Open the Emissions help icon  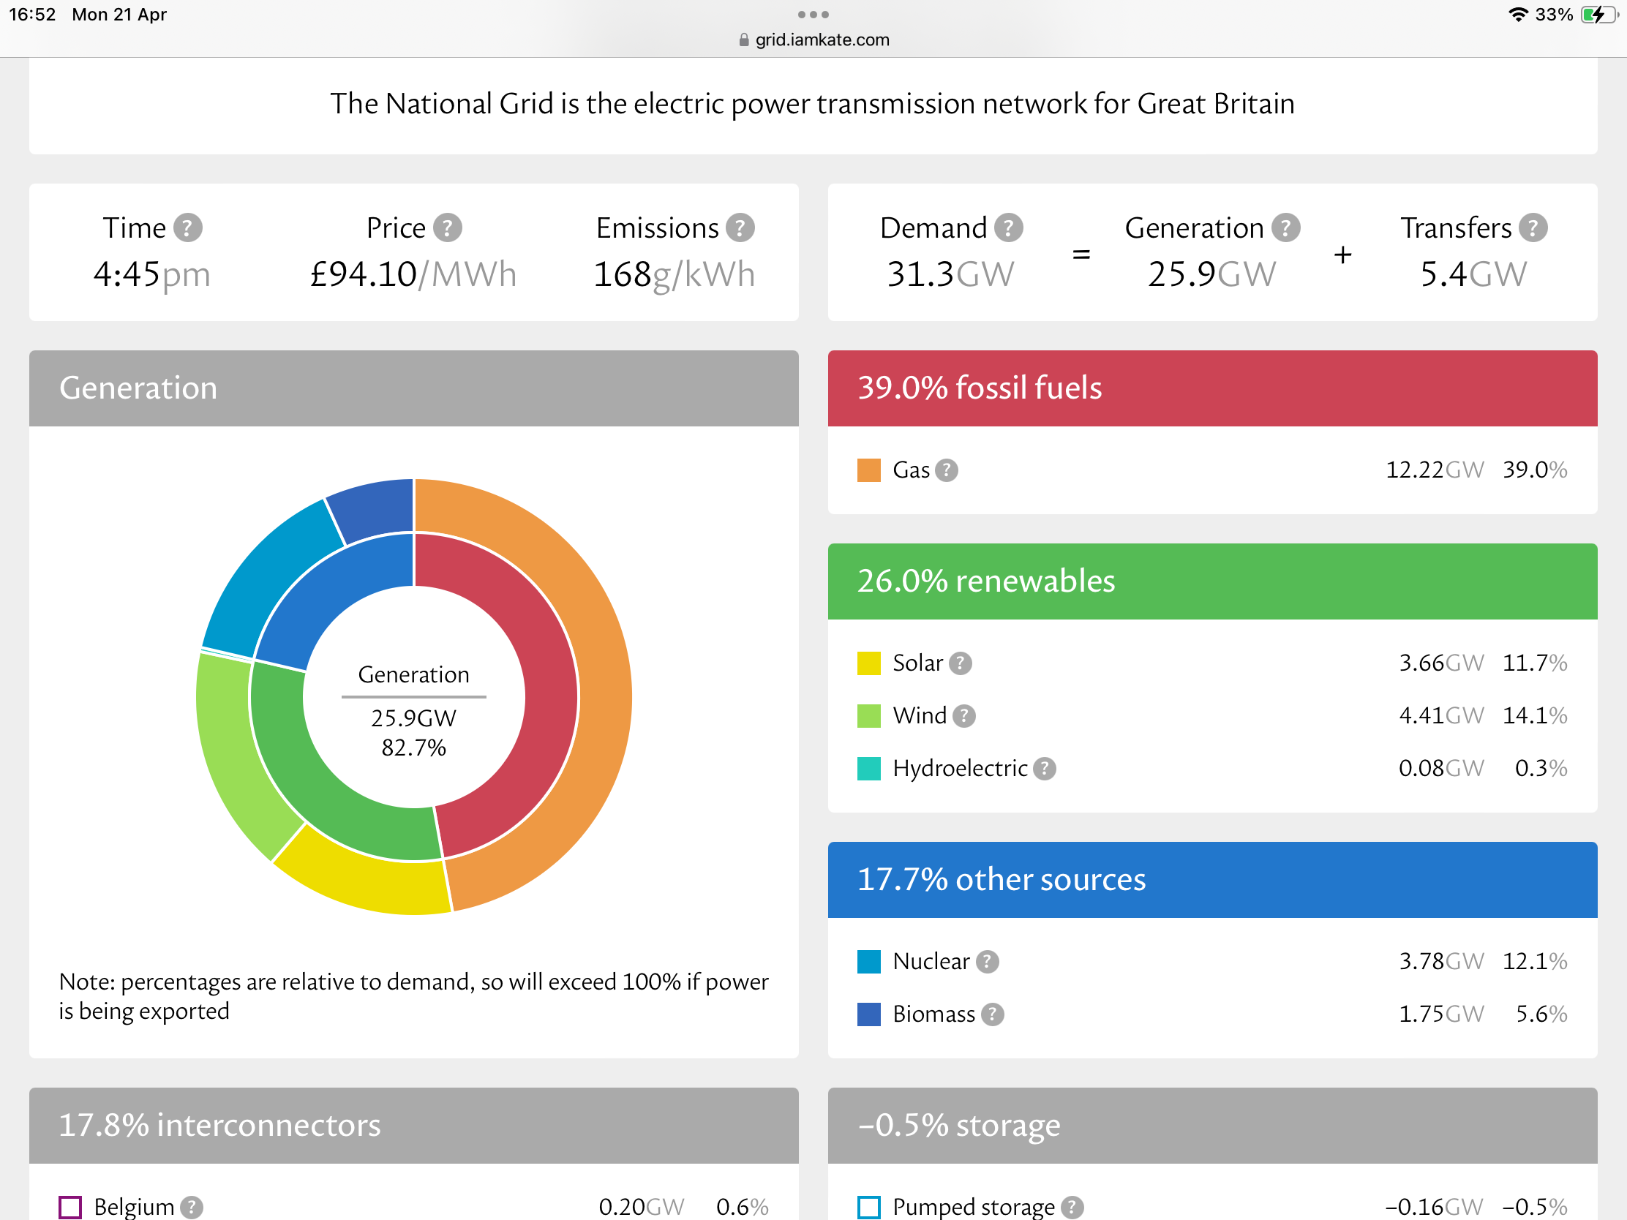[740, 228]
